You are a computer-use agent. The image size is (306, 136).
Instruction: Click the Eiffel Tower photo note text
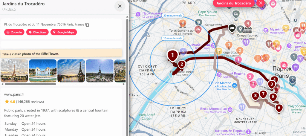coord(30,54)
